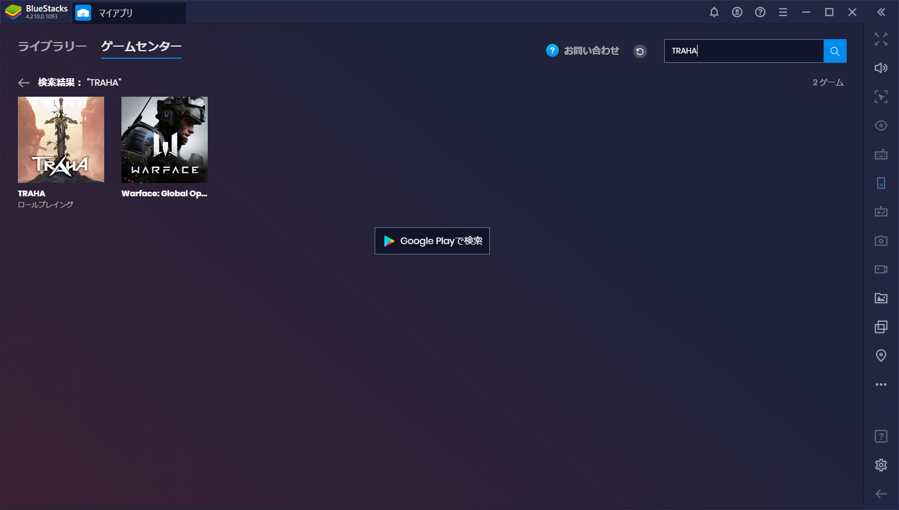Open keyboard controls icon
Image resolution: width=899 pixels, height=510 pixels.
pos(881,154)
